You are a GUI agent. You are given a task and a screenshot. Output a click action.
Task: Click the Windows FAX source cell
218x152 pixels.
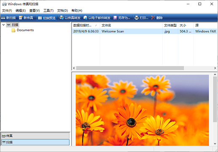tap(206, 31)
